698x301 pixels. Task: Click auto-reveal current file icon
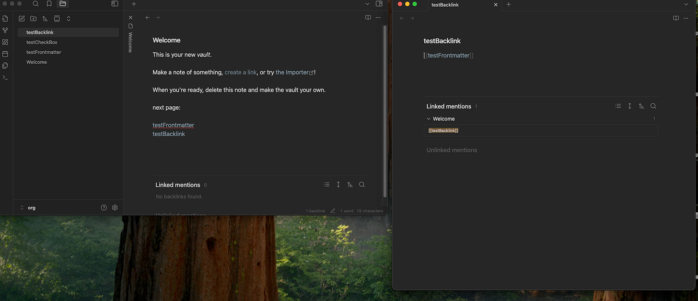[x=57, y=19]
